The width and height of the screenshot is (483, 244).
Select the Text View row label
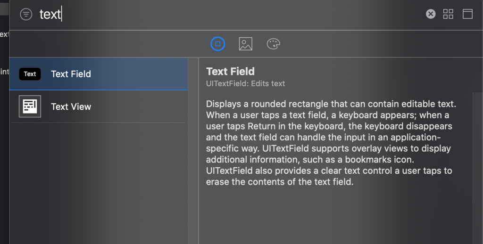[x=71, y=106]
